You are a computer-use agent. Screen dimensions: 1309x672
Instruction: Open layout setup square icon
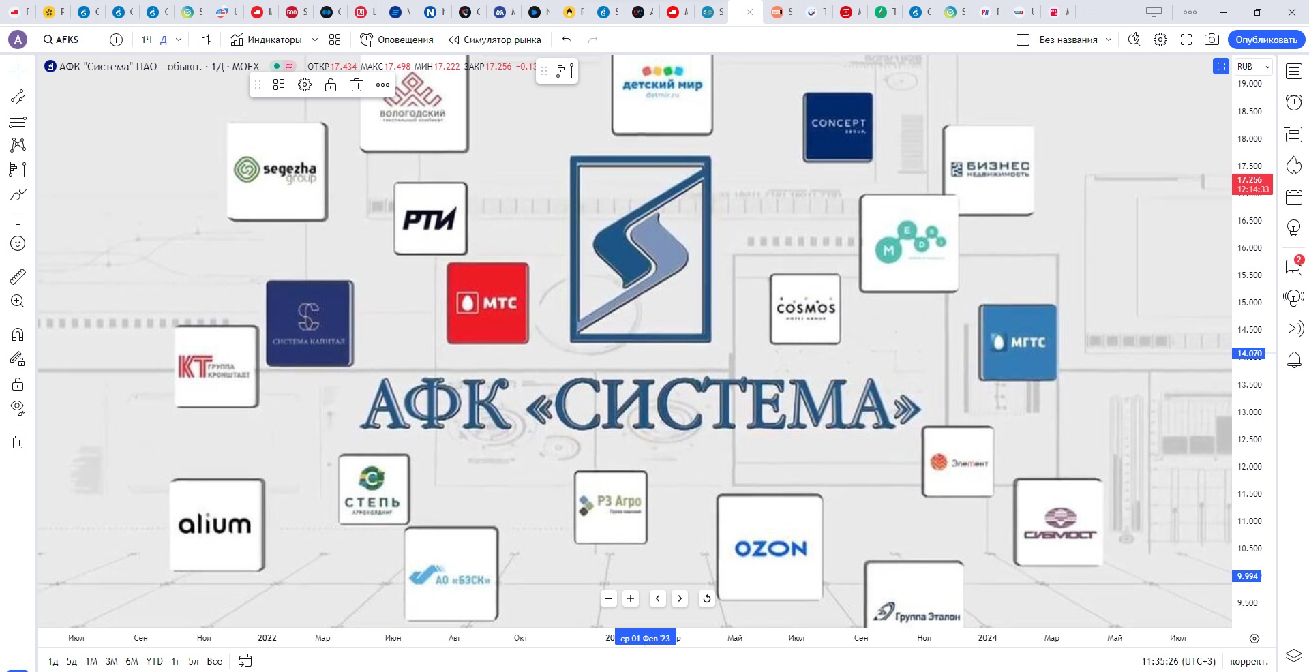[x=1023, y=40]
